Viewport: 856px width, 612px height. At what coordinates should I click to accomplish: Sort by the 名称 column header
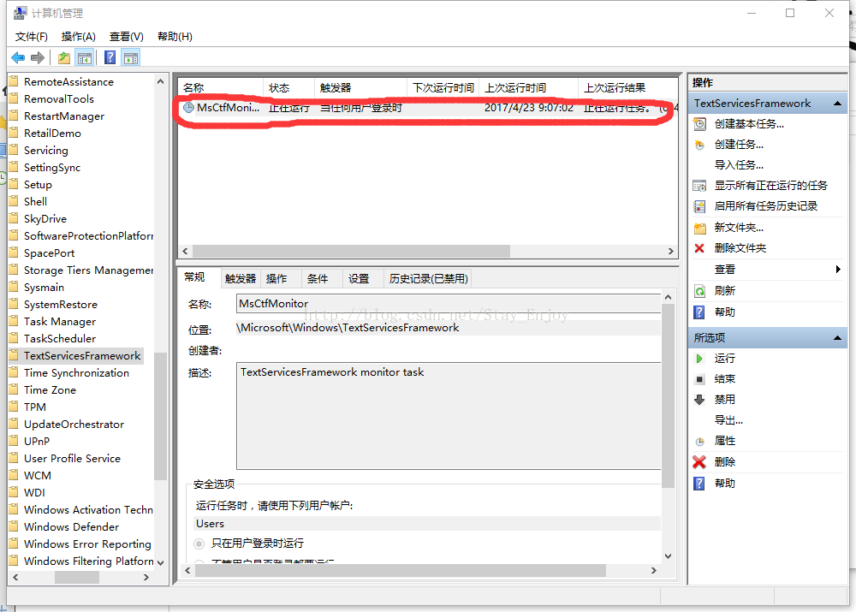click(x=221, y=87)
